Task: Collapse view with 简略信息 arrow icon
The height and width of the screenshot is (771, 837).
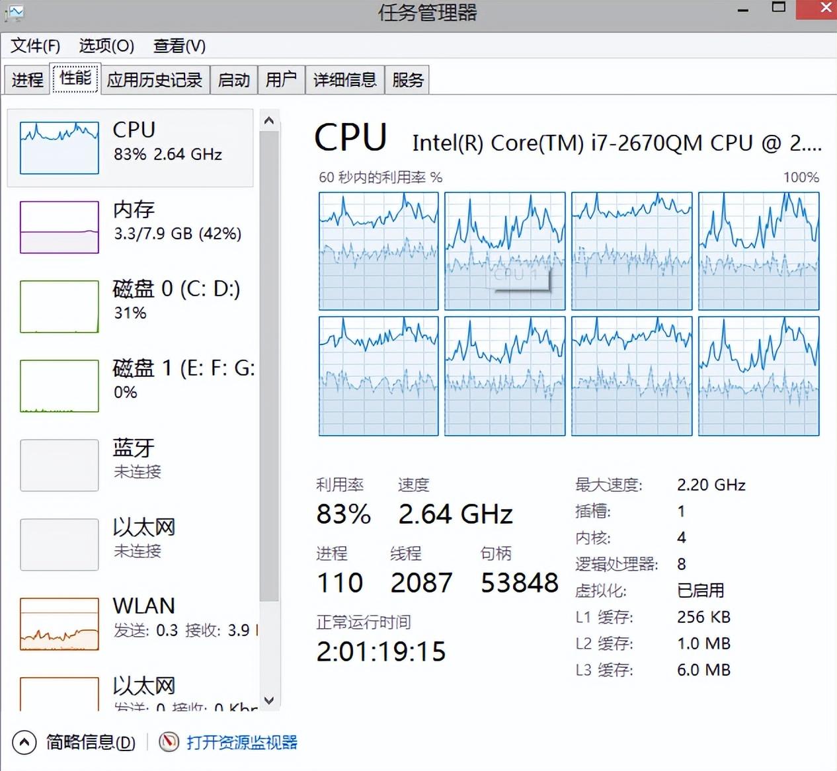Action: click(24, 742)
